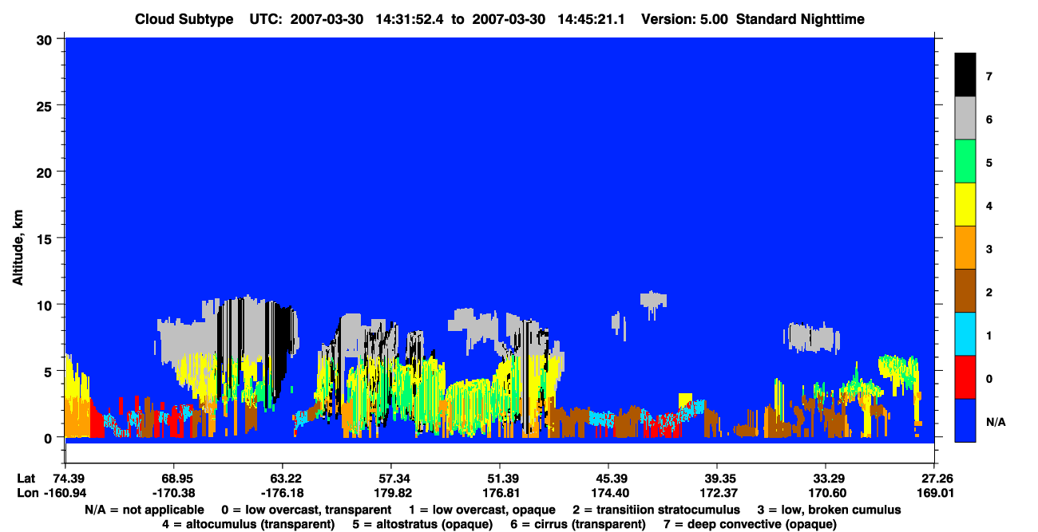Click the y-axis tick label 30
This screenshot has height=532, width=1038.
(46, 39)
